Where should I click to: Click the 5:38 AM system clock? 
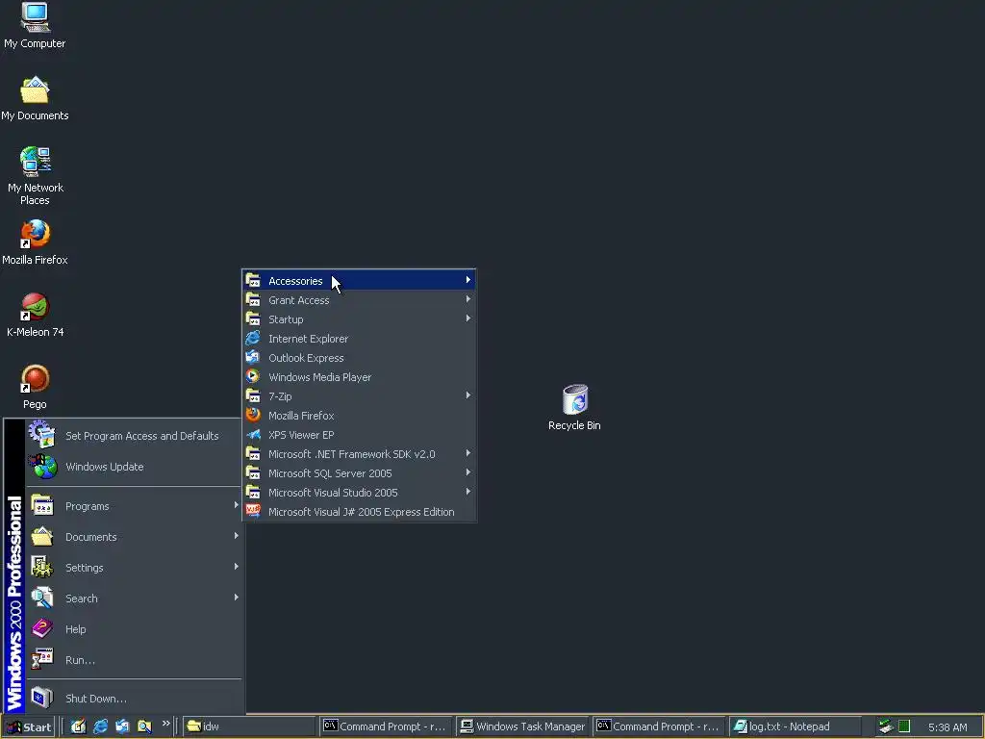947,727
